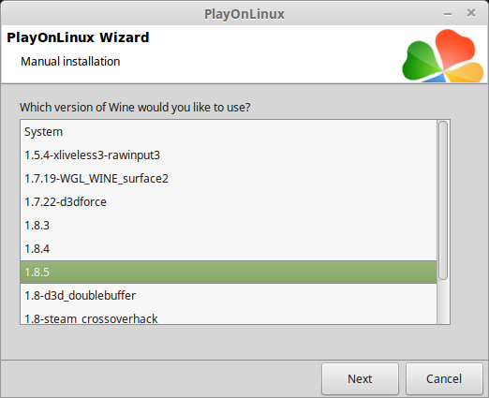Image resolution: width=489 pixels, height=398 pixels.
Task: Select the 1.8-steam_crossoverhack entry
Action: tap(229, 317)
